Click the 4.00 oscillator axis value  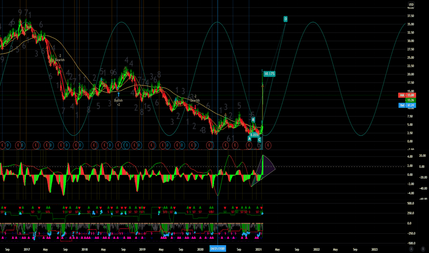click(x=410, y=157)
